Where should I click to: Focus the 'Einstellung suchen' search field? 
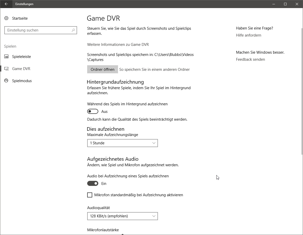coord(41,30)
